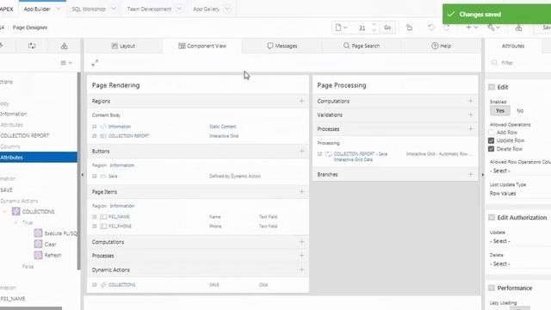Switch to the Layout tab
The height and width of the screenshot is (310, 551).
tap(123, 46)
